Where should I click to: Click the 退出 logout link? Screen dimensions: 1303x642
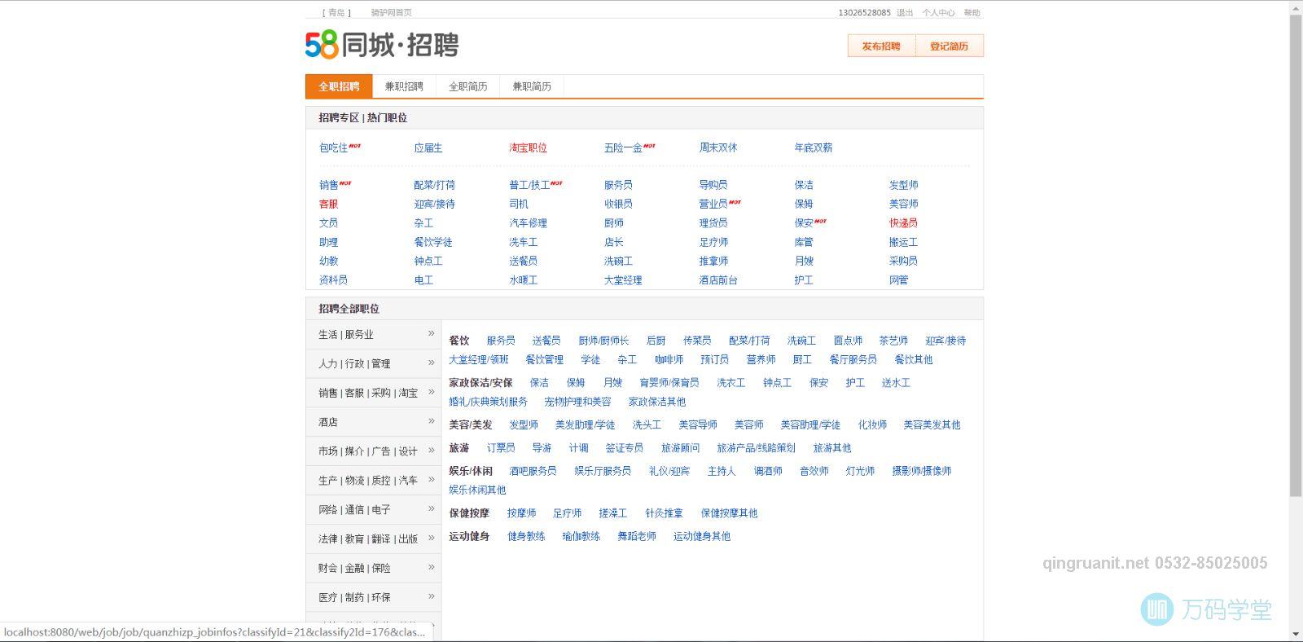(905, 13)
